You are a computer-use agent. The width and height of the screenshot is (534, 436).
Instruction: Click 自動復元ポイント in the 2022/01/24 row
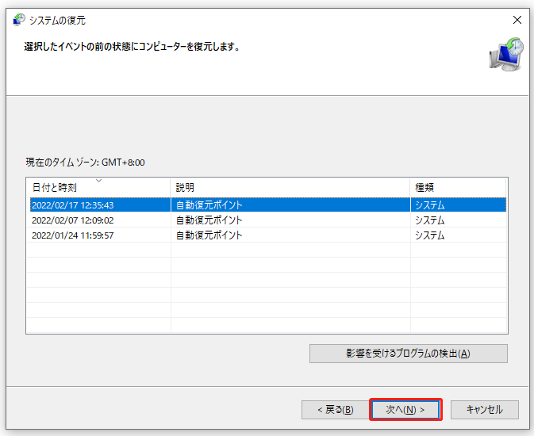(x=209, y=235)
